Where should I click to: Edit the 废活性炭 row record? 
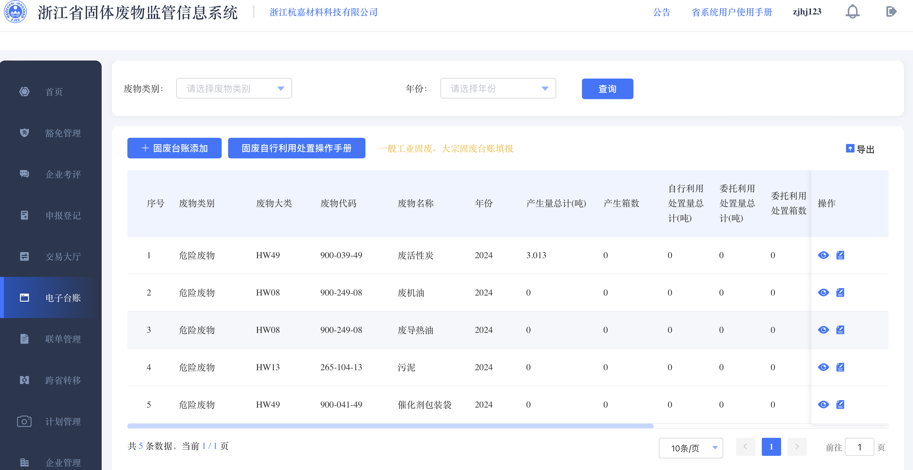pyautogui.click(x=840, y=255)
